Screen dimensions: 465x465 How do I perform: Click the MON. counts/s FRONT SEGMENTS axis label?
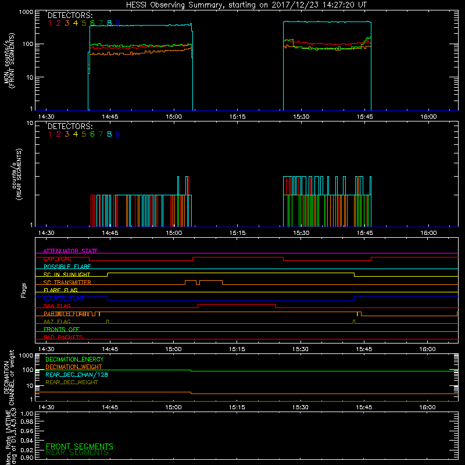pyautogui.click(x=9, y=60)
